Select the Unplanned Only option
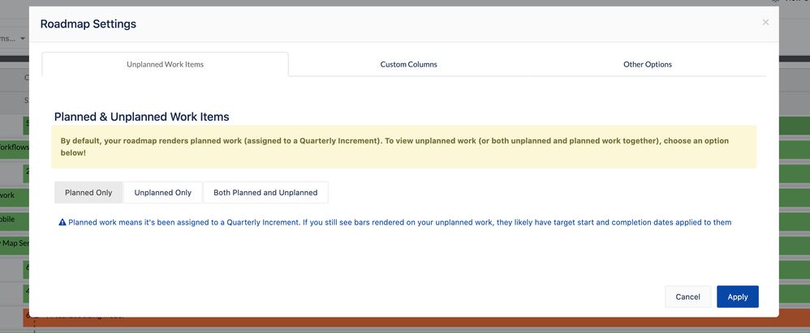This screenshot has width=810, height=333. (x=162, y=192)
